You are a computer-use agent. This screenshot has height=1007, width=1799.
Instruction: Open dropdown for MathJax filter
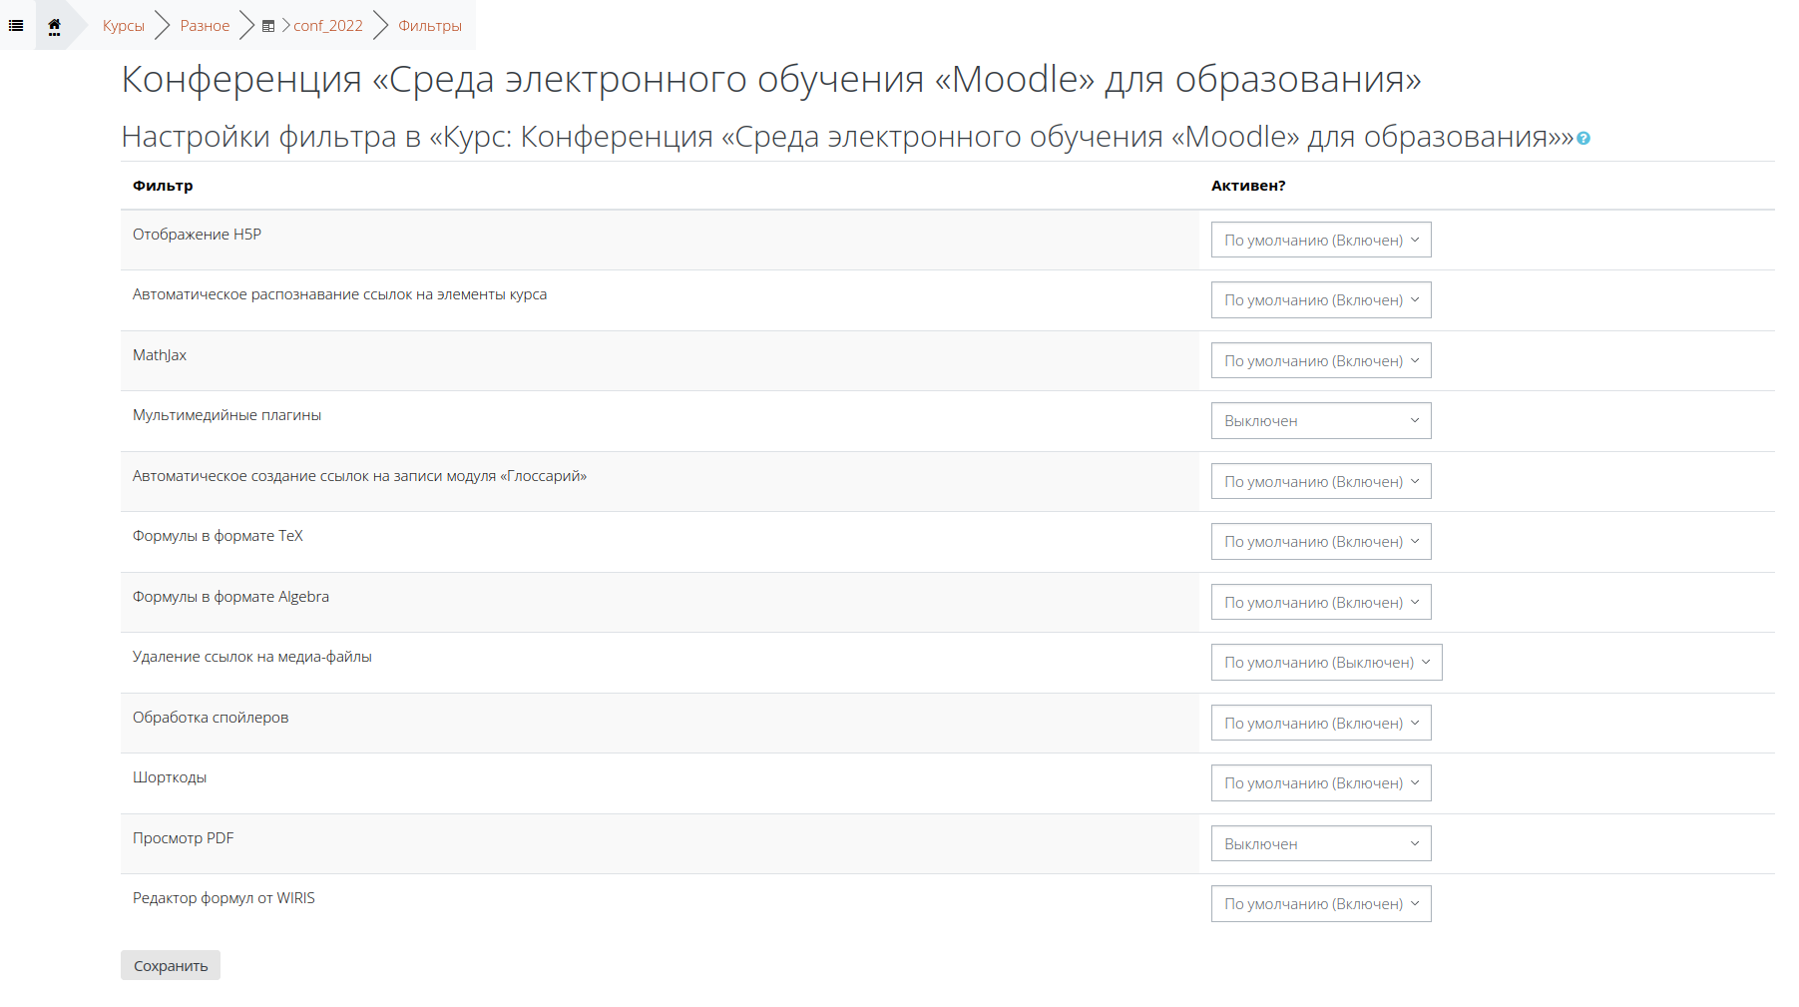coord(1321,360)
